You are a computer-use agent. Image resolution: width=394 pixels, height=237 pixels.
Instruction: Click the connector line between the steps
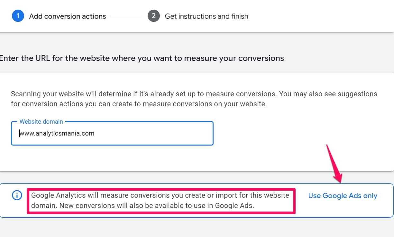(x=126, y=16)
